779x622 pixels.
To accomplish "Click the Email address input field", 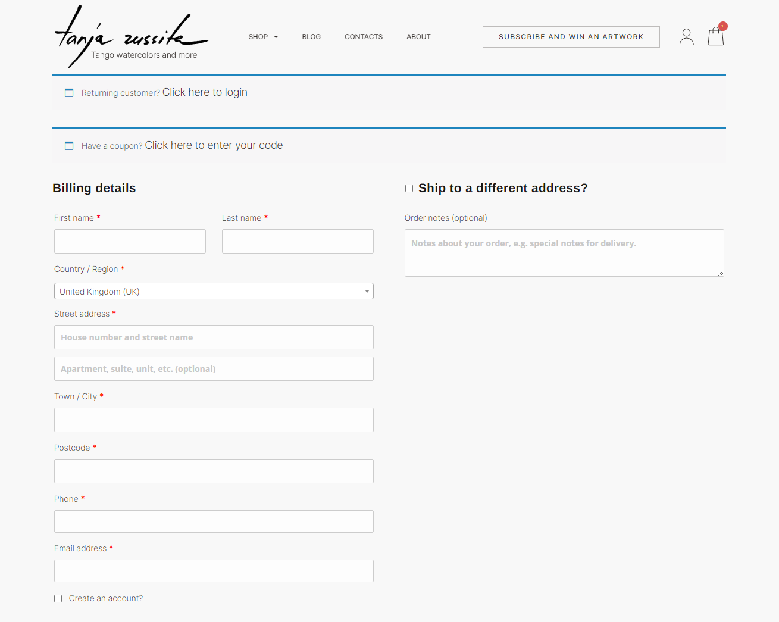I will point(214,571).
